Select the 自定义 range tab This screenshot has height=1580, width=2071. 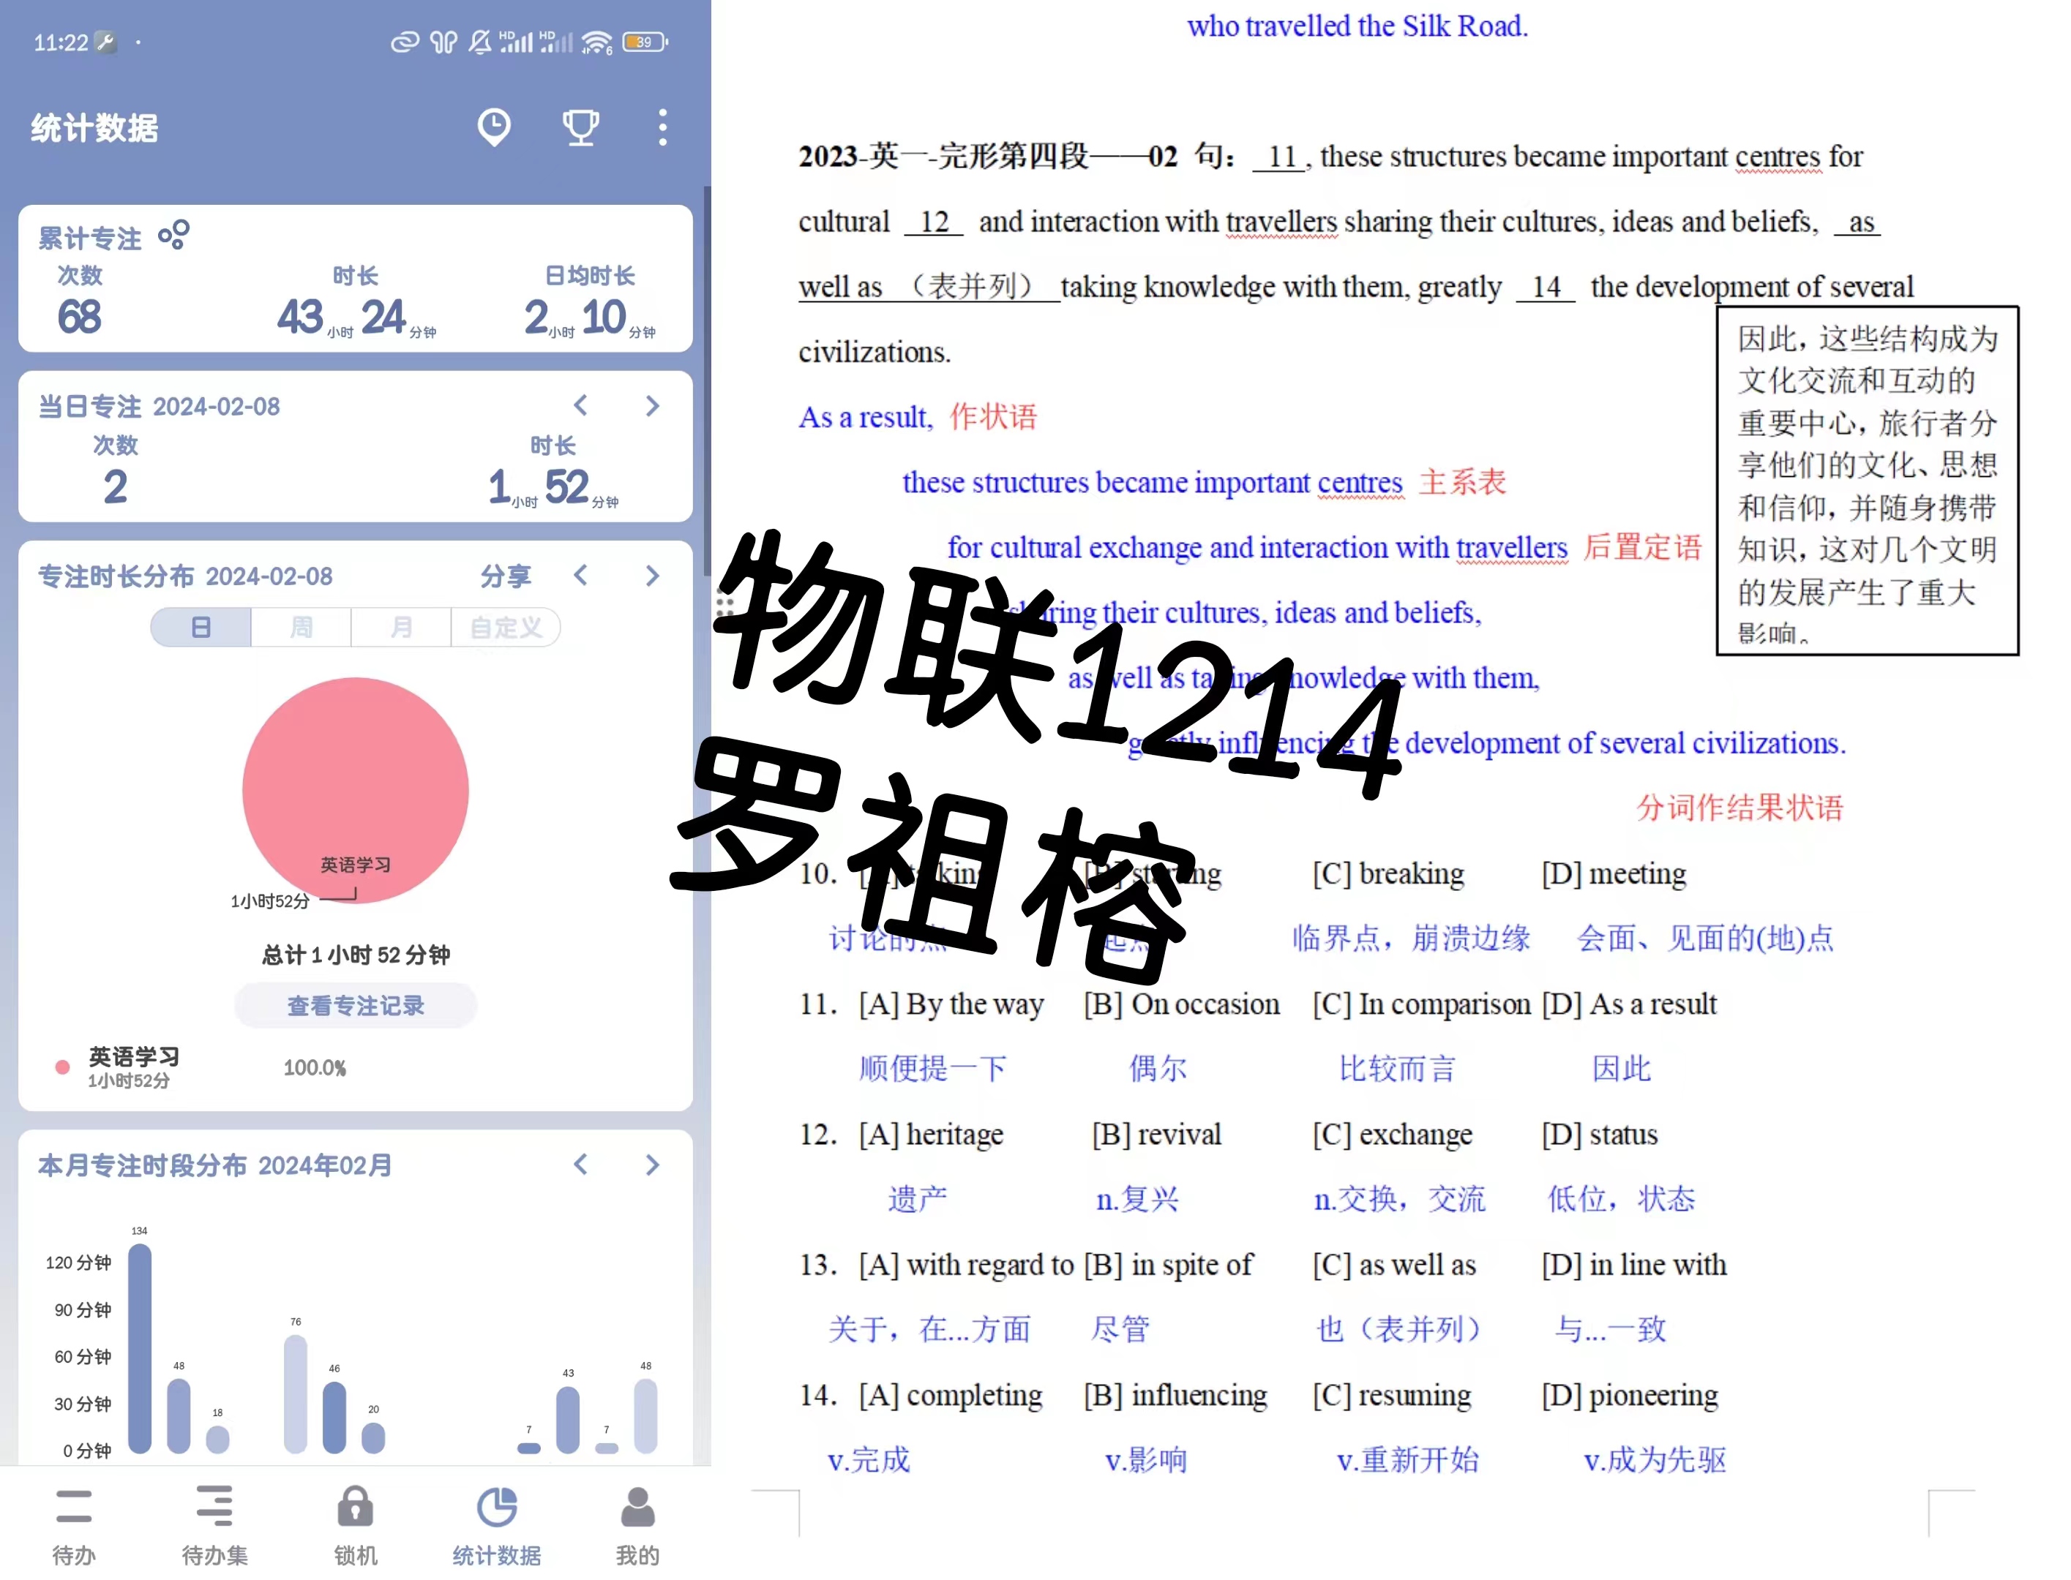point(505,626)
